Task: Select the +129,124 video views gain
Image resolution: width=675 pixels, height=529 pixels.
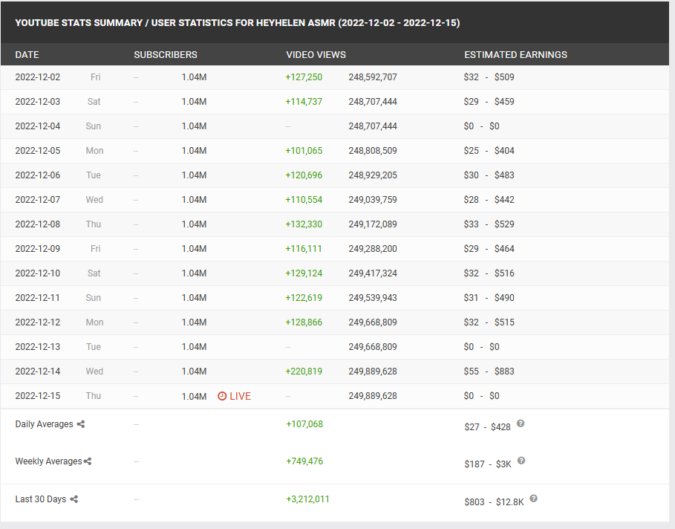Action: pos(304,273)
